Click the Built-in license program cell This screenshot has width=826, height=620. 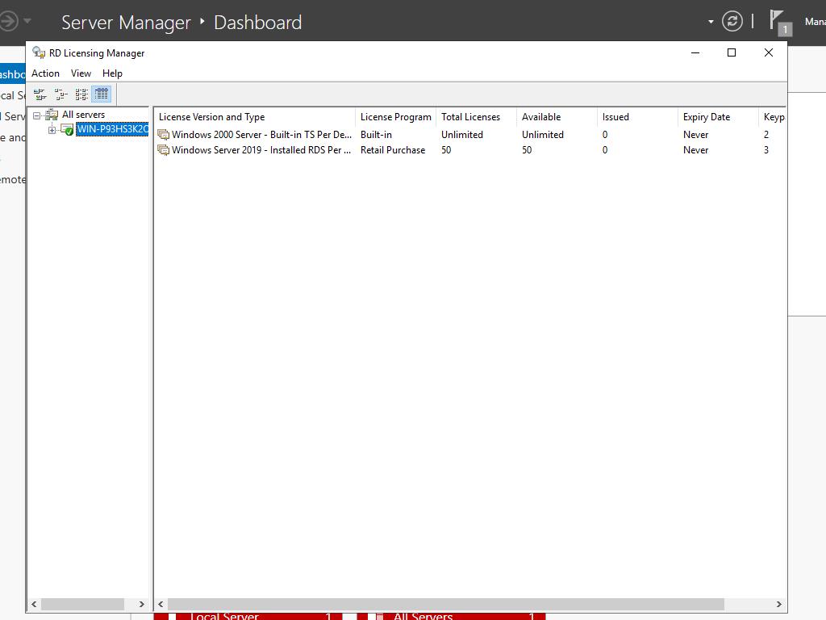click(376, 135)
